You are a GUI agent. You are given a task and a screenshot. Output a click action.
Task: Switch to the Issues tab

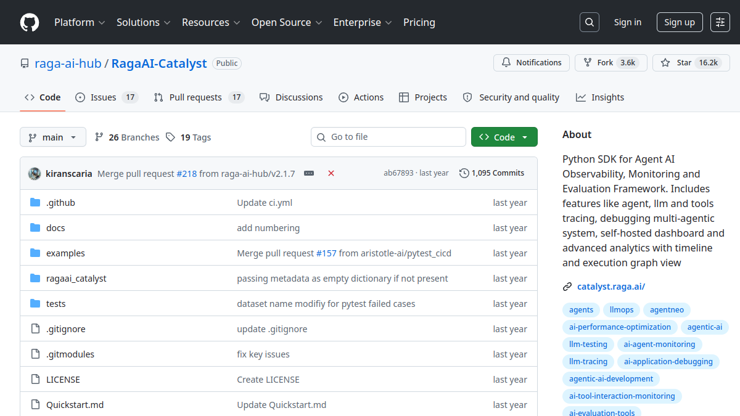pos(106,97)
